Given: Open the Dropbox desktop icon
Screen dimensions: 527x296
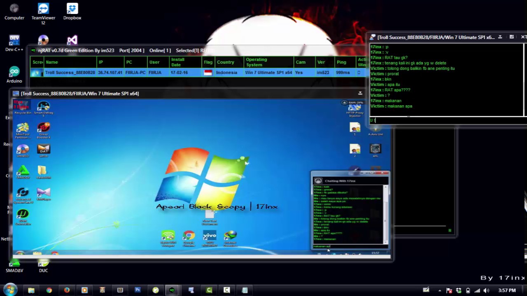Looking at the screenshot, I should tap(72, 9).
